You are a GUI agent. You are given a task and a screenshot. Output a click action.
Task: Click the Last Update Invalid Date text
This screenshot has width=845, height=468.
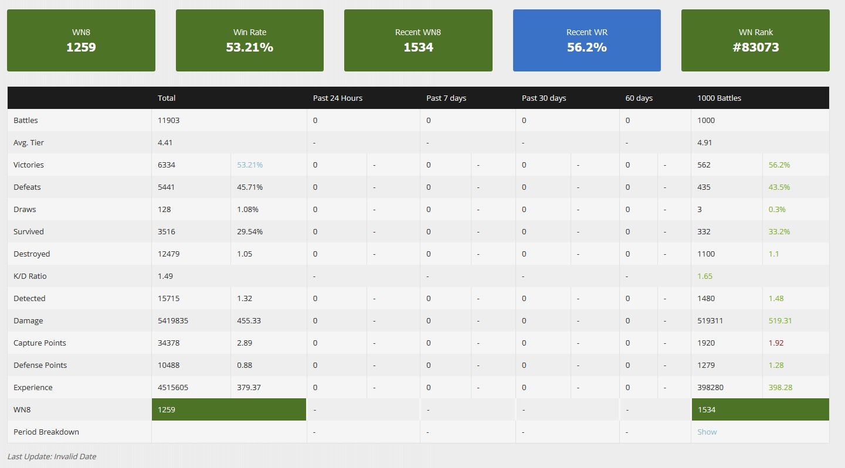click(52, 456)
